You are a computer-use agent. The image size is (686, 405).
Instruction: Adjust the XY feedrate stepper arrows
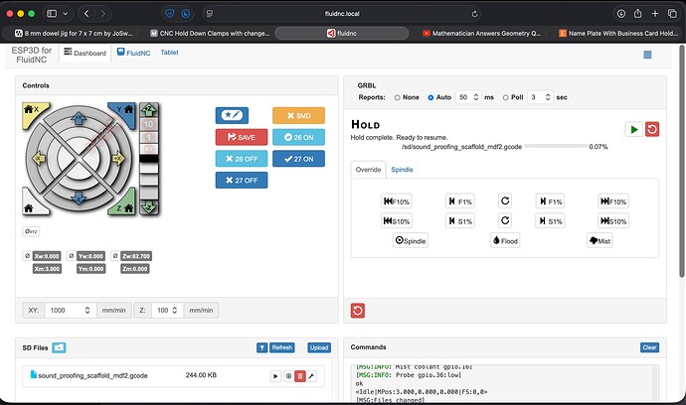tap(87, 310)
